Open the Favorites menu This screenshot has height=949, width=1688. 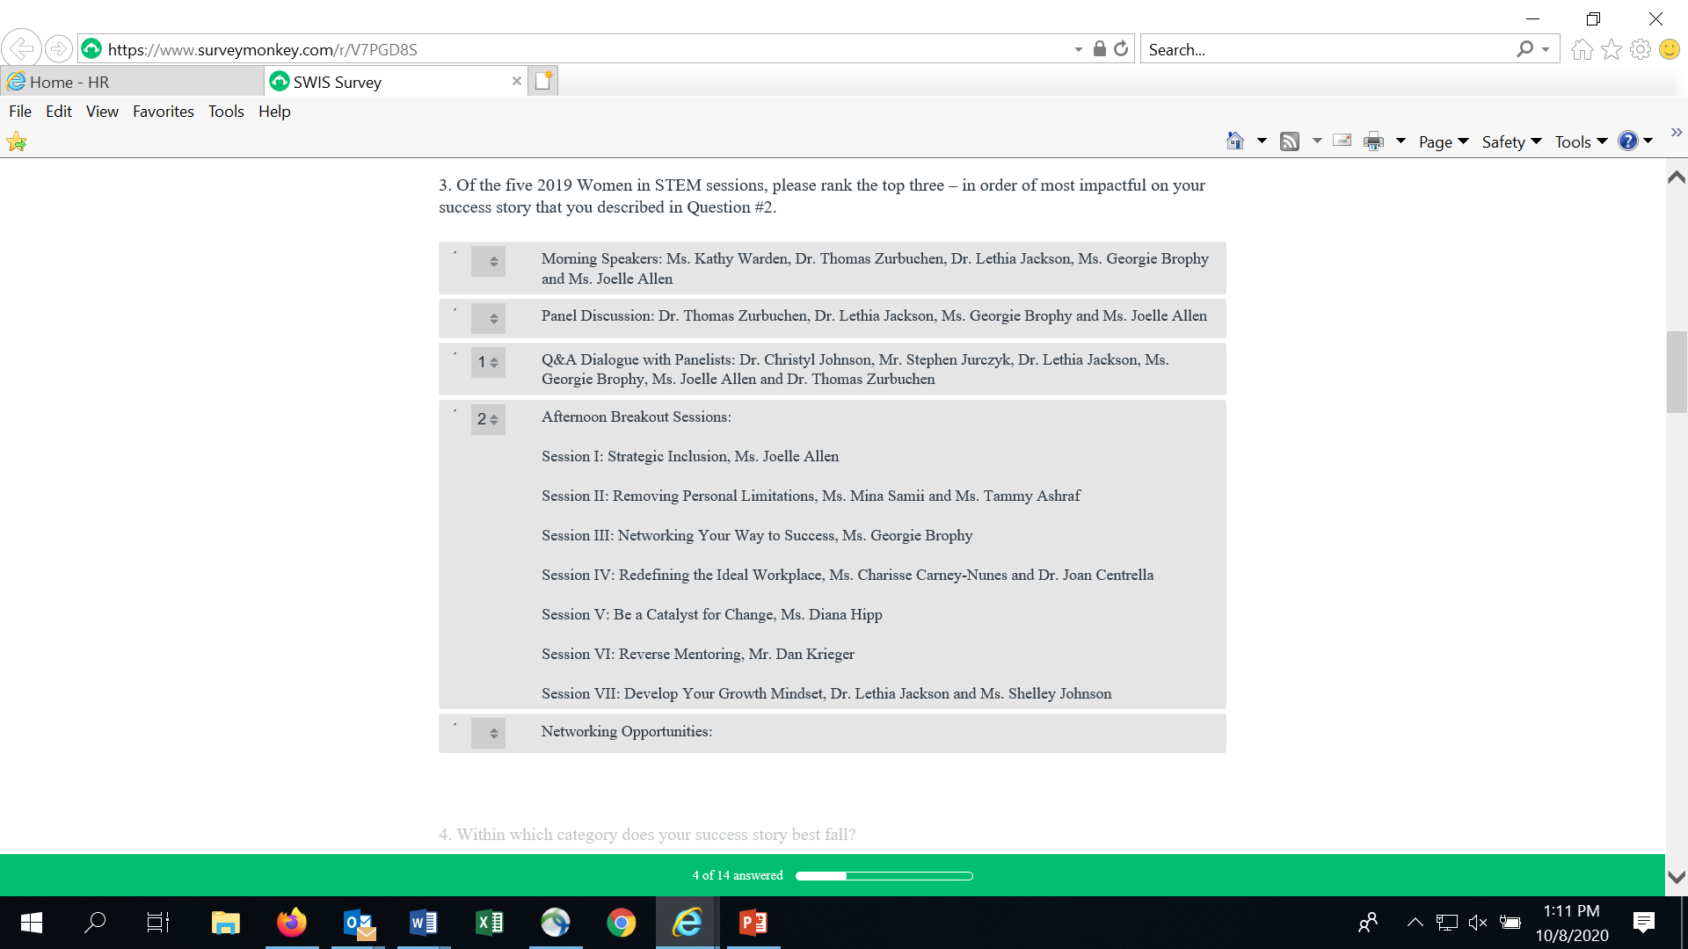[x=163, y=112]
